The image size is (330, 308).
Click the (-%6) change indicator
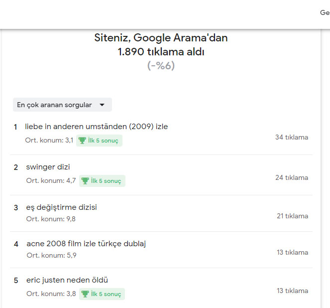pyautogui.click(x=161, y=66)
